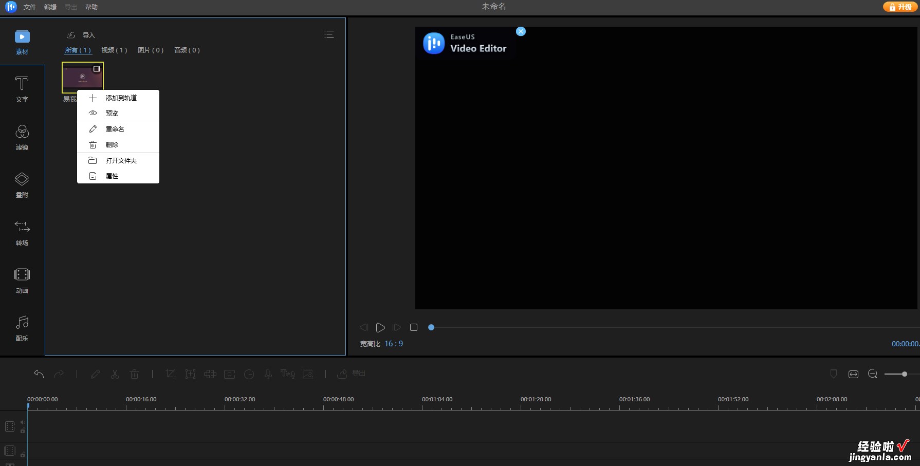Click the second track film icon
The height and width of the screenshot is (466, 920).
click(x=10, y=451)
